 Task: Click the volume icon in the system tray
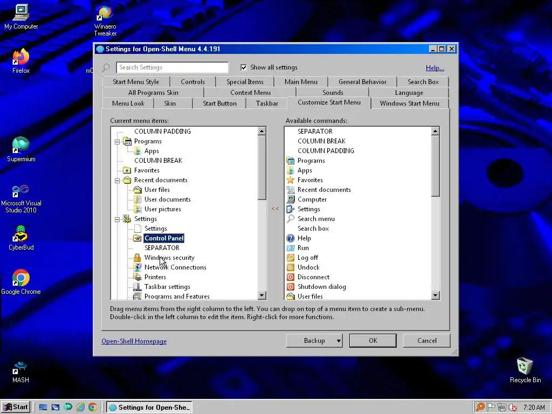[513, 408]
